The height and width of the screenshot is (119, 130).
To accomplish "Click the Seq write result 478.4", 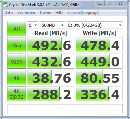I will pyautogui.click(x=99, y=45).
